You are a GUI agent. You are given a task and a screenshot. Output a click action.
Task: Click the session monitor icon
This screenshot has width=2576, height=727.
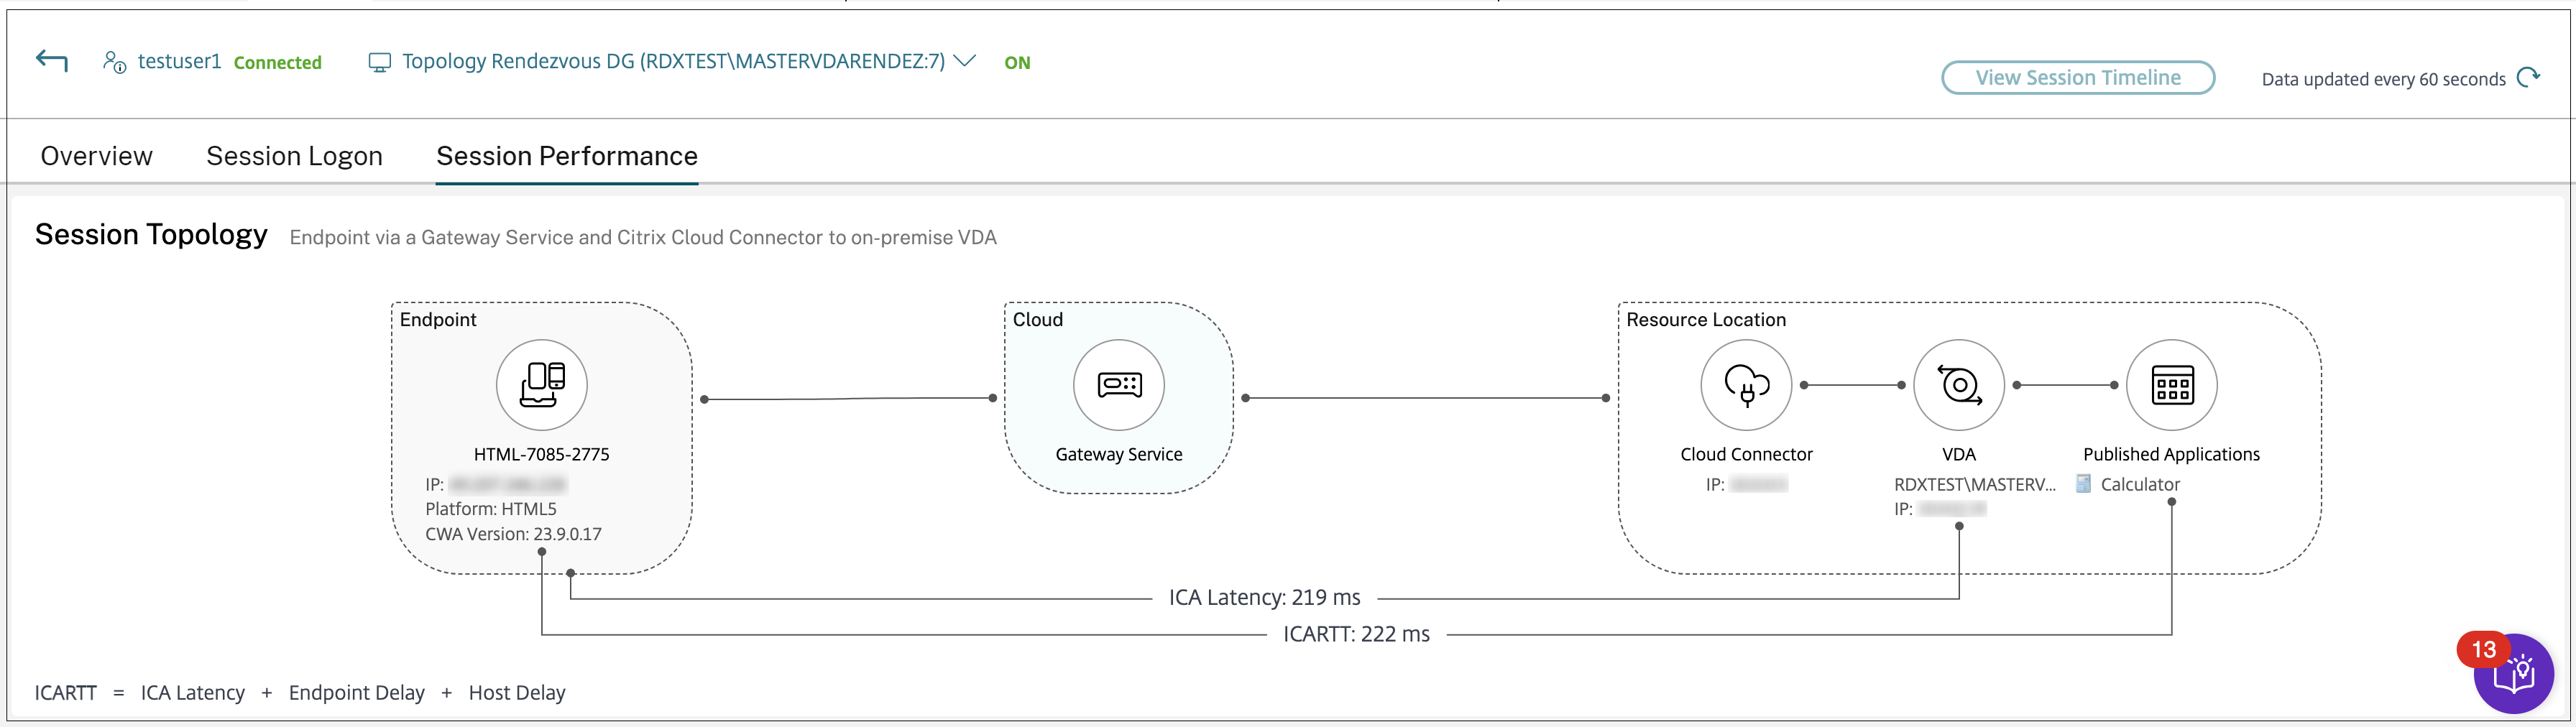(x=380, y=62)
